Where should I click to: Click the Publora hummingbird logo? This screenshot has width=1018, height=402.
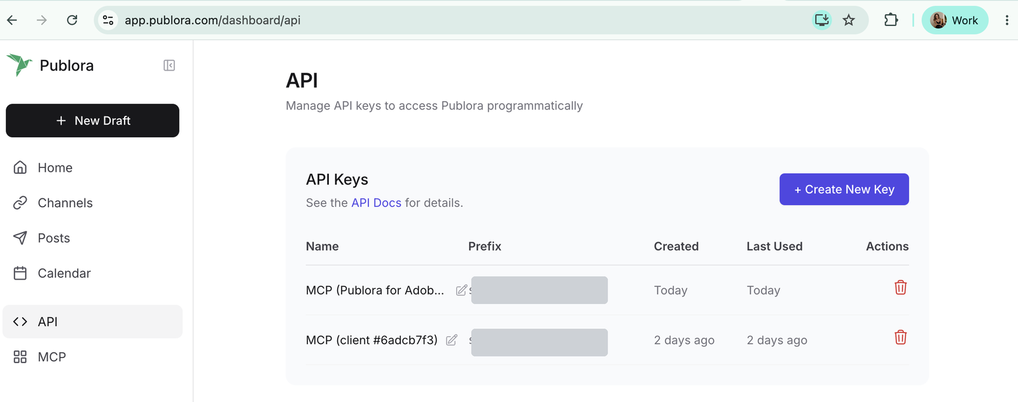(x=19, y=65)
